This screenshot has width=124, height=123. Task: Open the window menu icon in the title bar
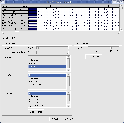click(x=2, y=2)
